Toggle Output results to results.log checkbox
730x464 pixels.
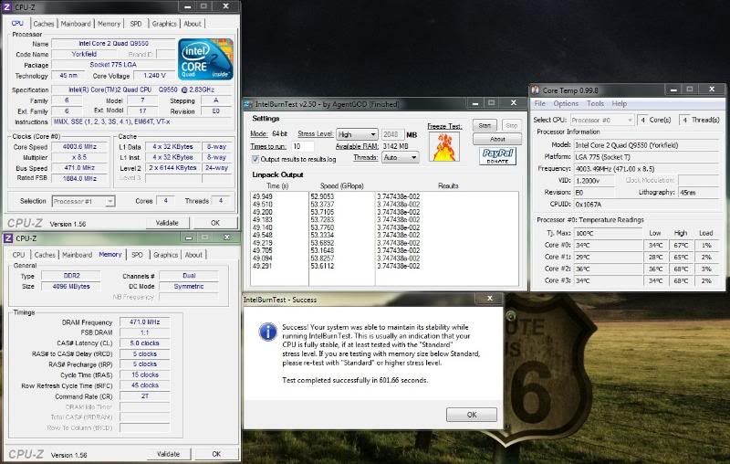[x=255, y=159]
